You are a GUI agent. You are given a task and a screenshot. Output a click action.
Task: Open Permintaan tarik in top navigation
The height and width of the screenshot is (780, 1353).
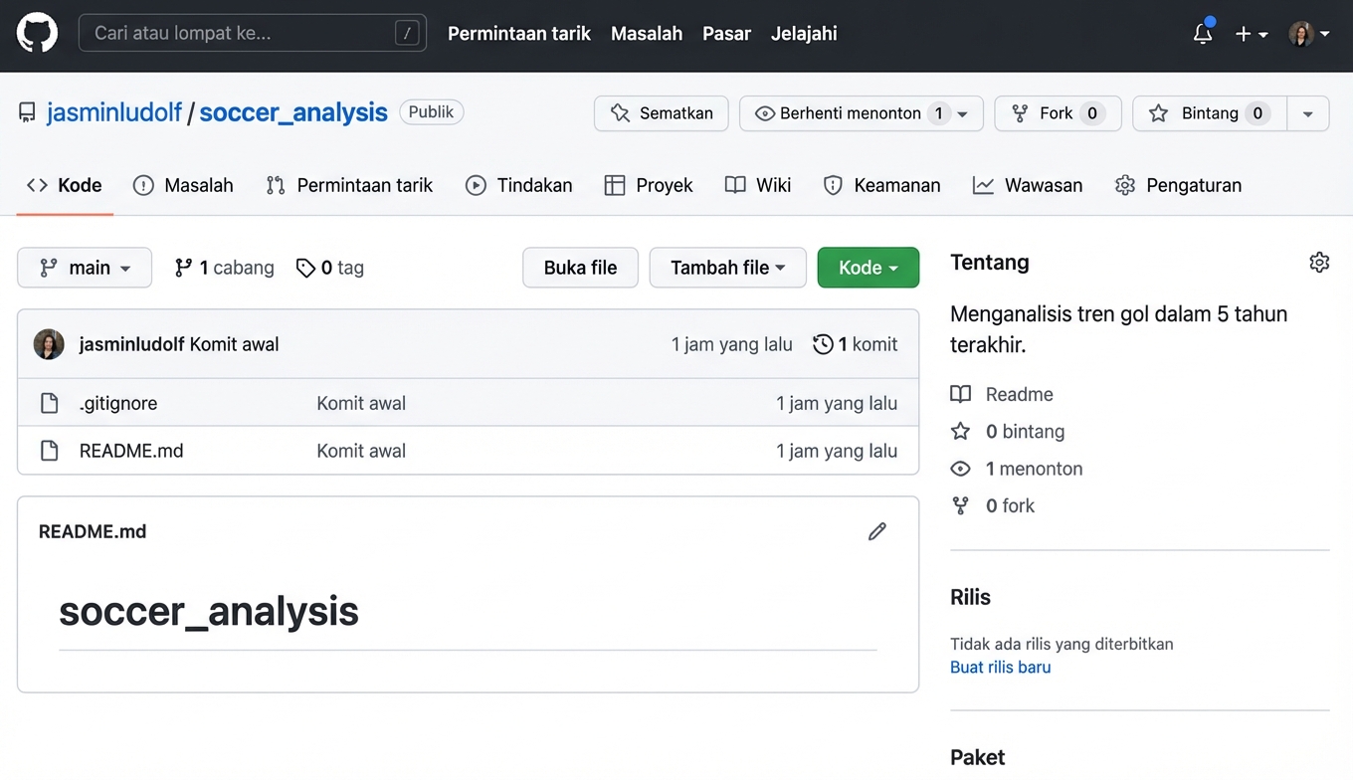click(x=519, y=34)
